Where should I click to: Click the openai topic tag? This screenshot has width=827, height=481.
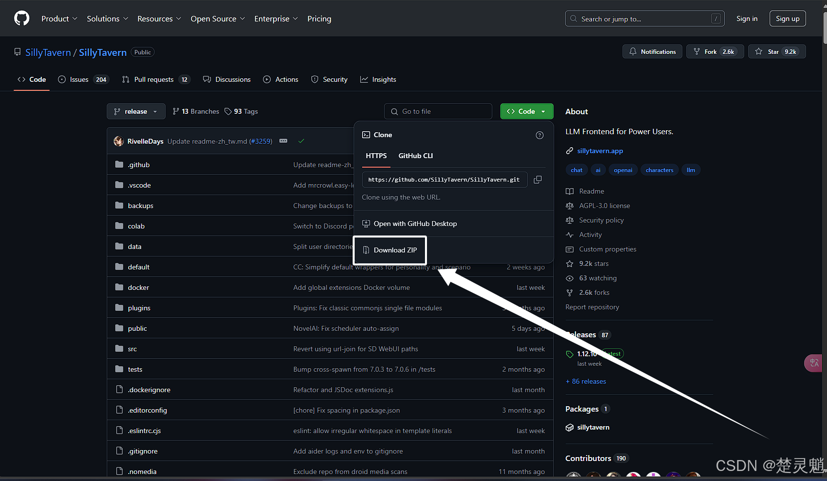[x=623, y=170]
